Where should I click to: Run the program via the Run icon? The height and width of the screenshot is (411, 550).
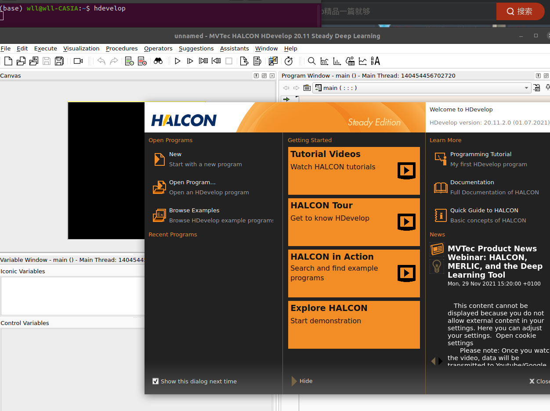[x=177, y=61]
